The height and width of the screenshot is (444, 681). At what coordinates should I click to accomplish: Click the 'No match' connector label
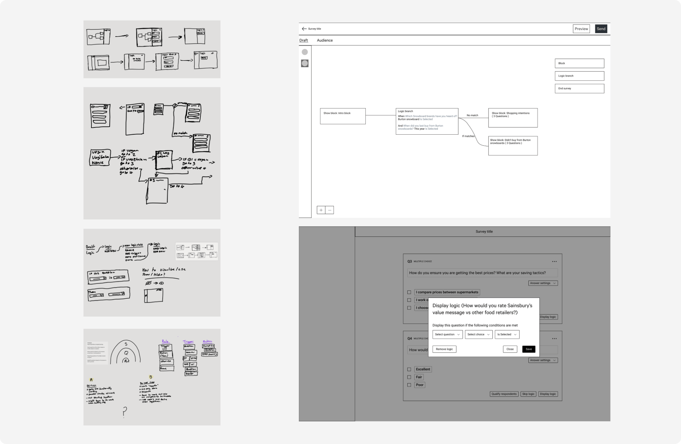click(x=472, y=115)
